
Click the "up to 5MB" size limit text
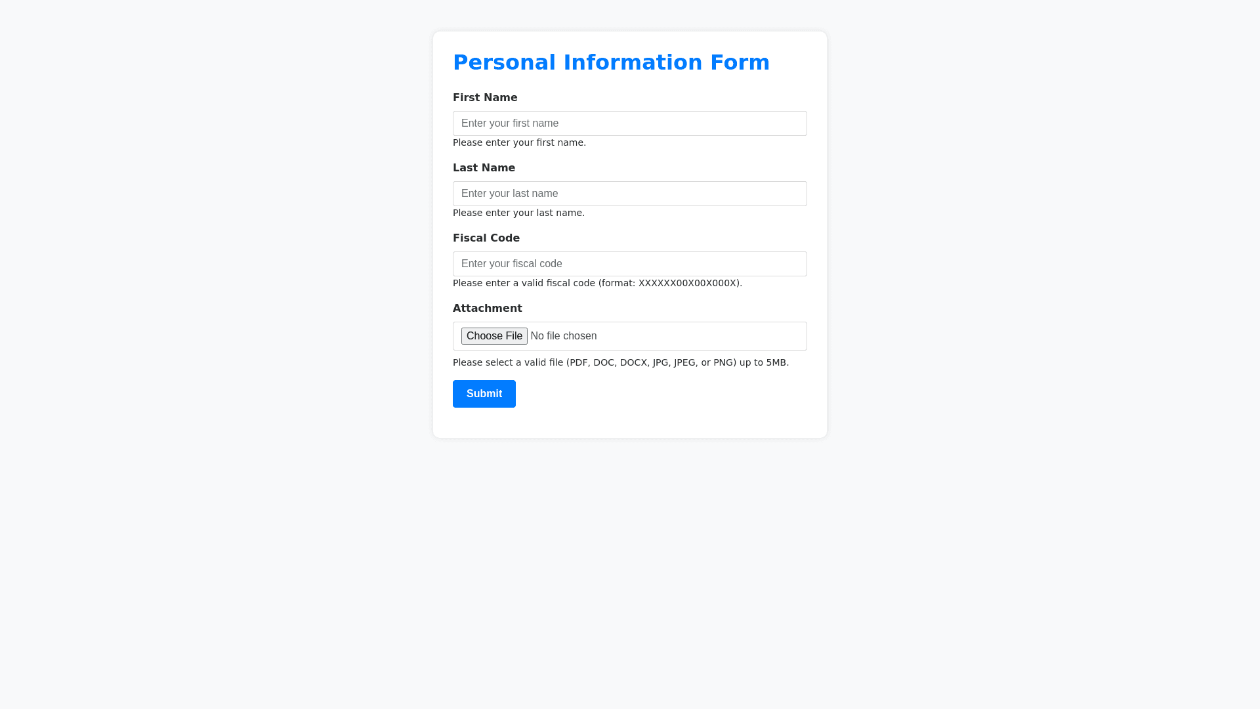[x=764, y=363]
